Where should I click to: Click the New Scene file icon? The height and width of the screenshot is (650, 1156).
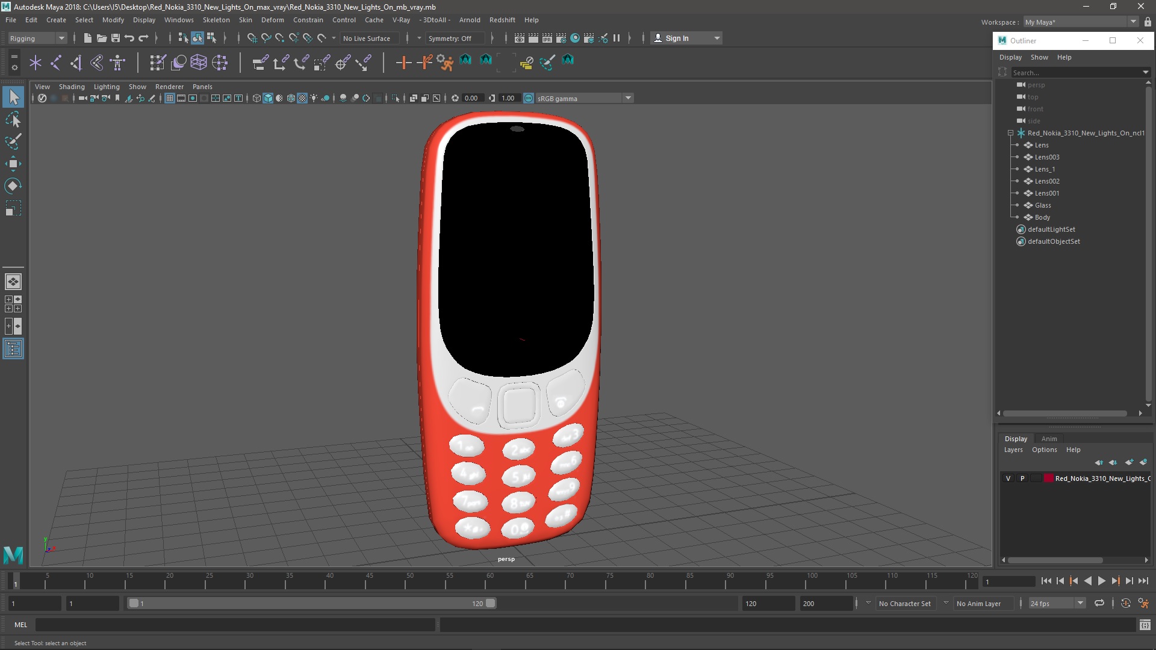[87, 38]
